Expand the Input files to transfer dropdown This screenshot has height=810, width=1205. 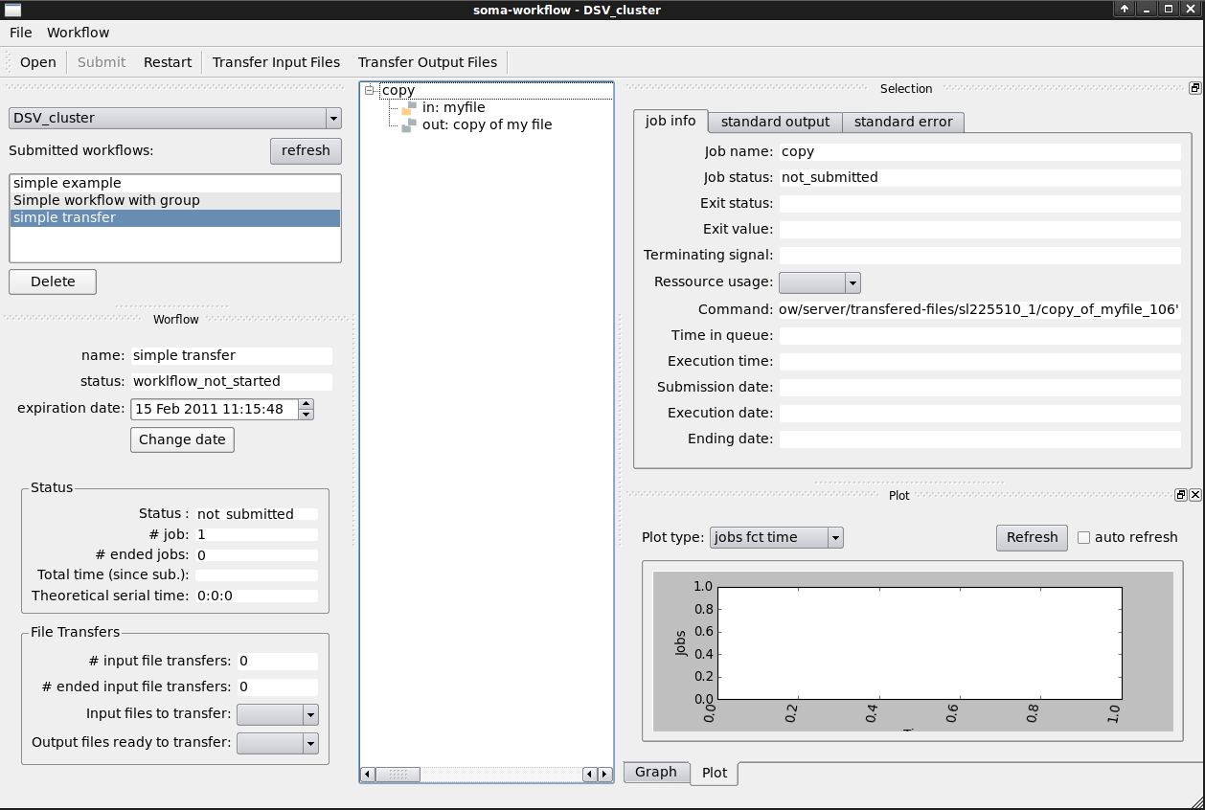tap(309, 715)
